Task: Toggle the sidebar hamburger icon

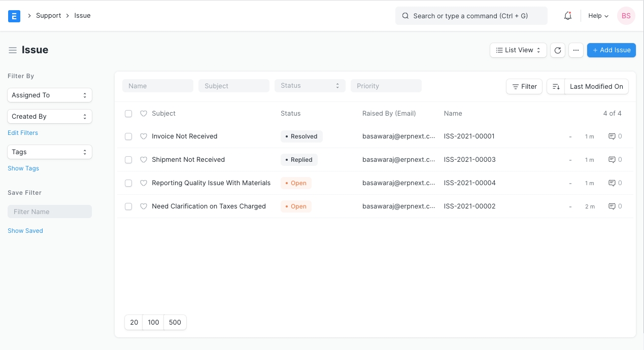Action: pyautogui.click(x=13, y=50)
